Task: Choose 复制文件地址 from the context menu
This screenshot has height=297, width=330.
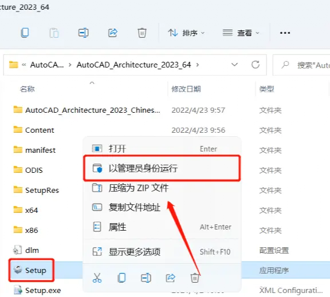Action: [x=162, y=208]
